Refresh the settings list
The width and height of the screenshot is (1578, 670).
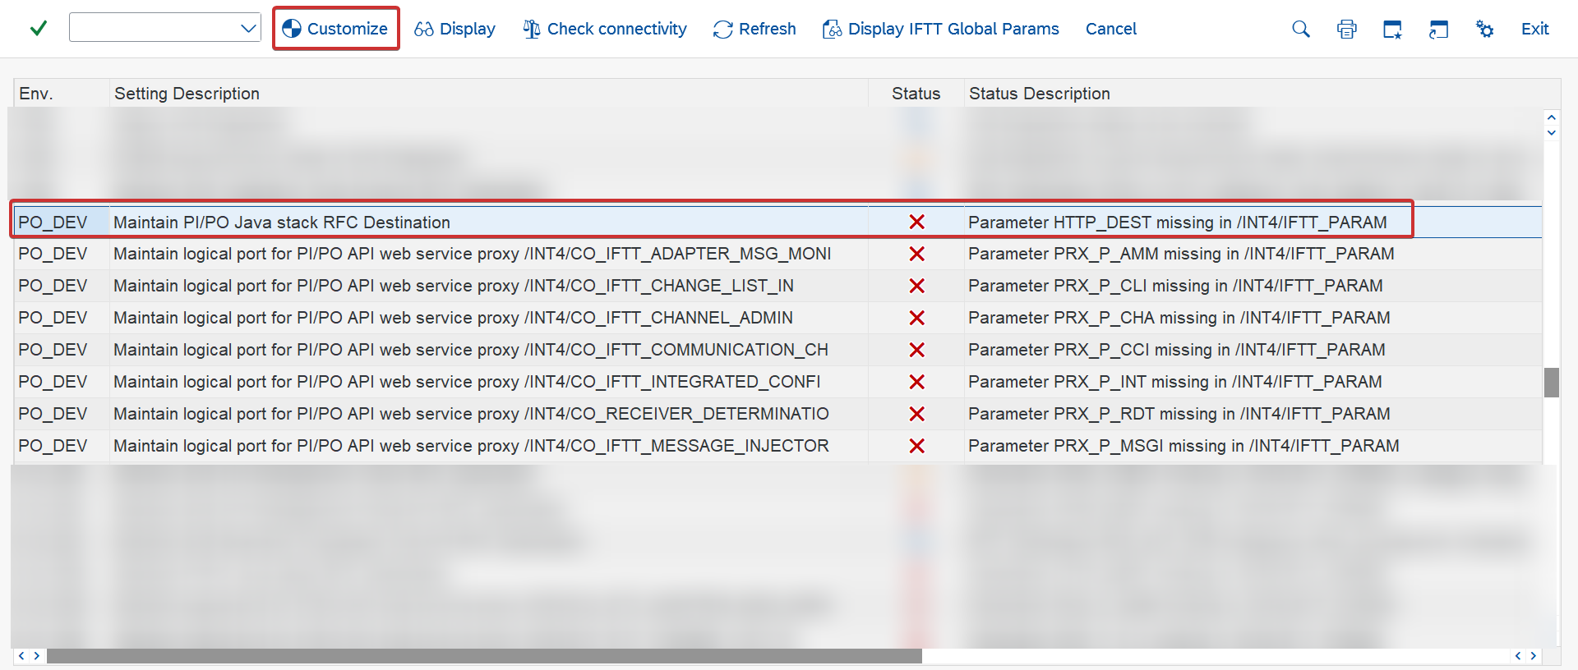(754, 29)
